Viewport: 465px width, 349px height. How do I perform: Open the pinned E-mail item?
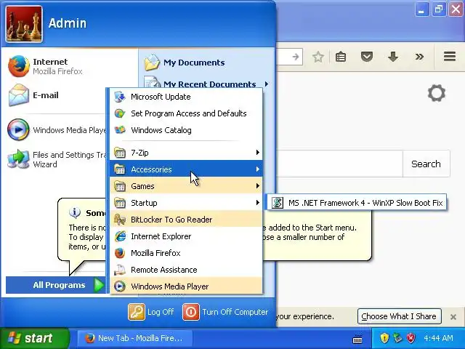click(57, 95)
